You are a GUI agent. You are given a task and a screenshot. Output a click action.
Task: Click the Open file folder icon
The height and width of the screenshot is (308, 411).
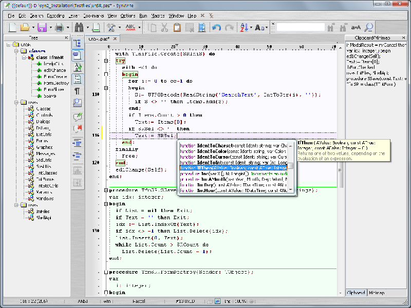(25, 27)
